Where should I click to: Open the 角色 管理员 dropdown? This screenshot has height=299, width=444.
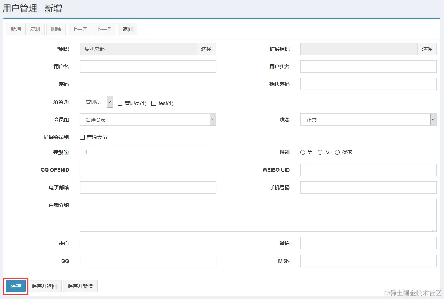point(96,102)
